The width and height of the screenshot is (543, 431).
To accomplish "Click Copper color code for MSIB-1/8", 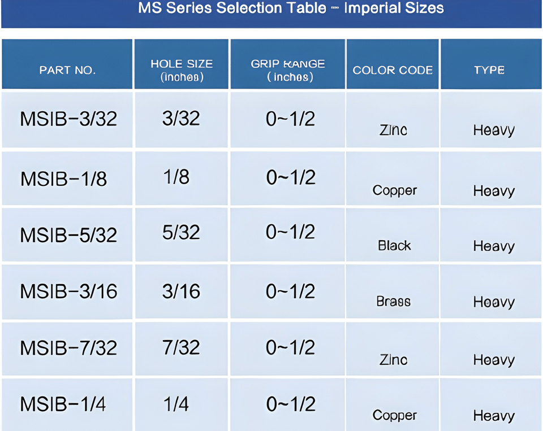I will click(394, 190).
